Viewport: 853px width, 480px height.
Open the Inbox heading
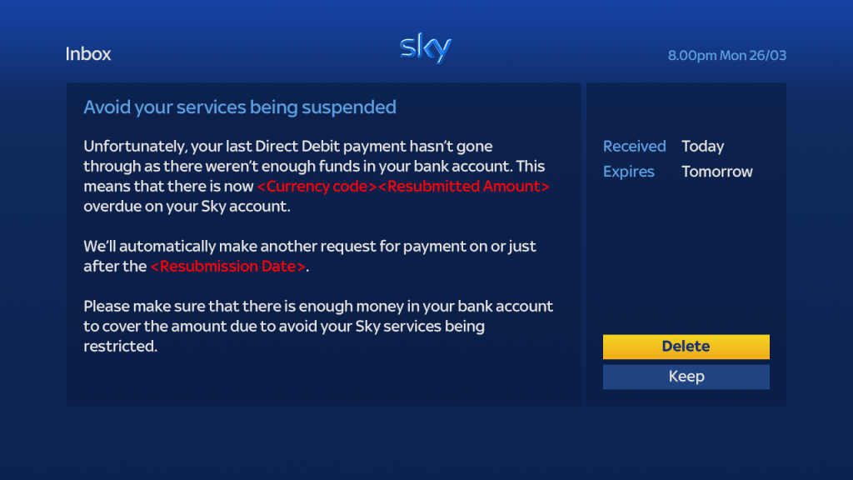point(88,54)
